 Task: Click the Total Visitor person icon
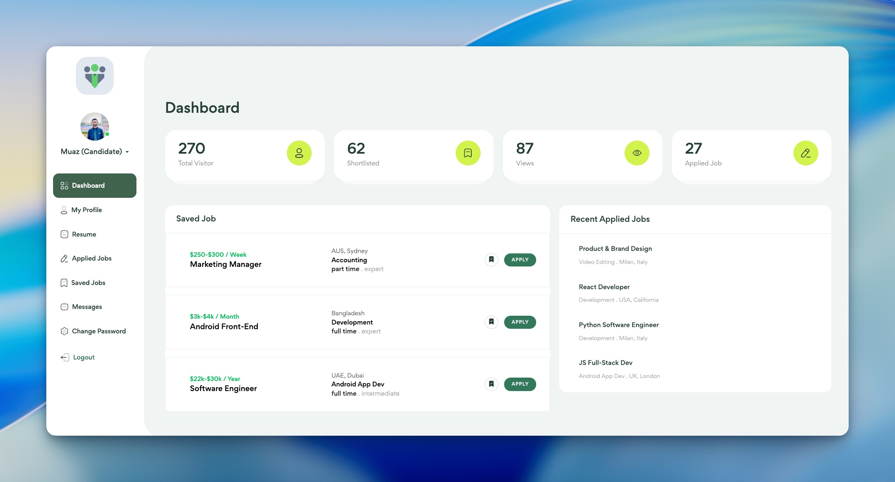click(299, 153)
